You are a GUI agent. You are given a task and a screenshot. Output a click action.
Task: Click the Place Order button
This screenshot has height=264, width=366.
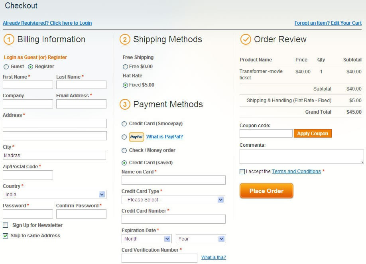(x=266, y=191)
